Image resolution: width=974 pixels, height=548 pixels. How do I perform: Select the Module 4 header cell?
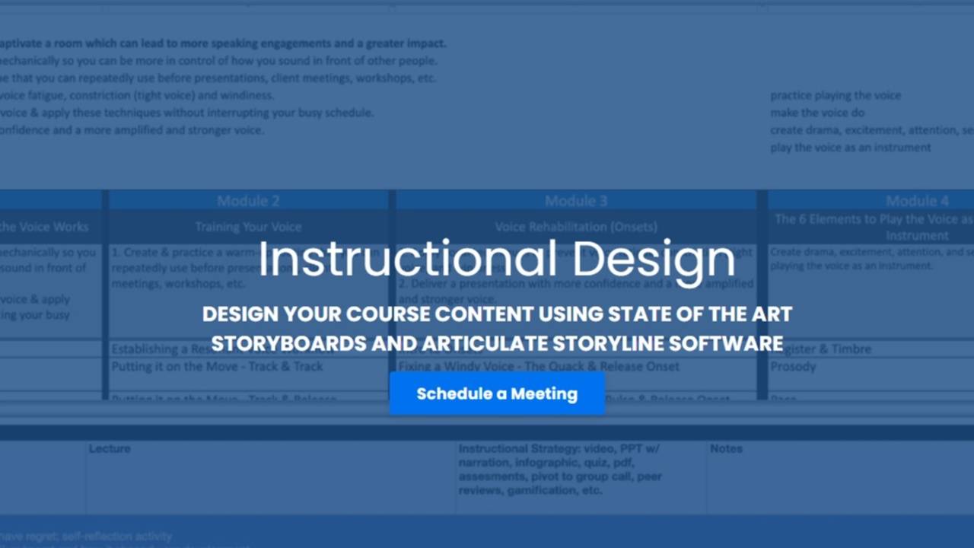point(917,200)
